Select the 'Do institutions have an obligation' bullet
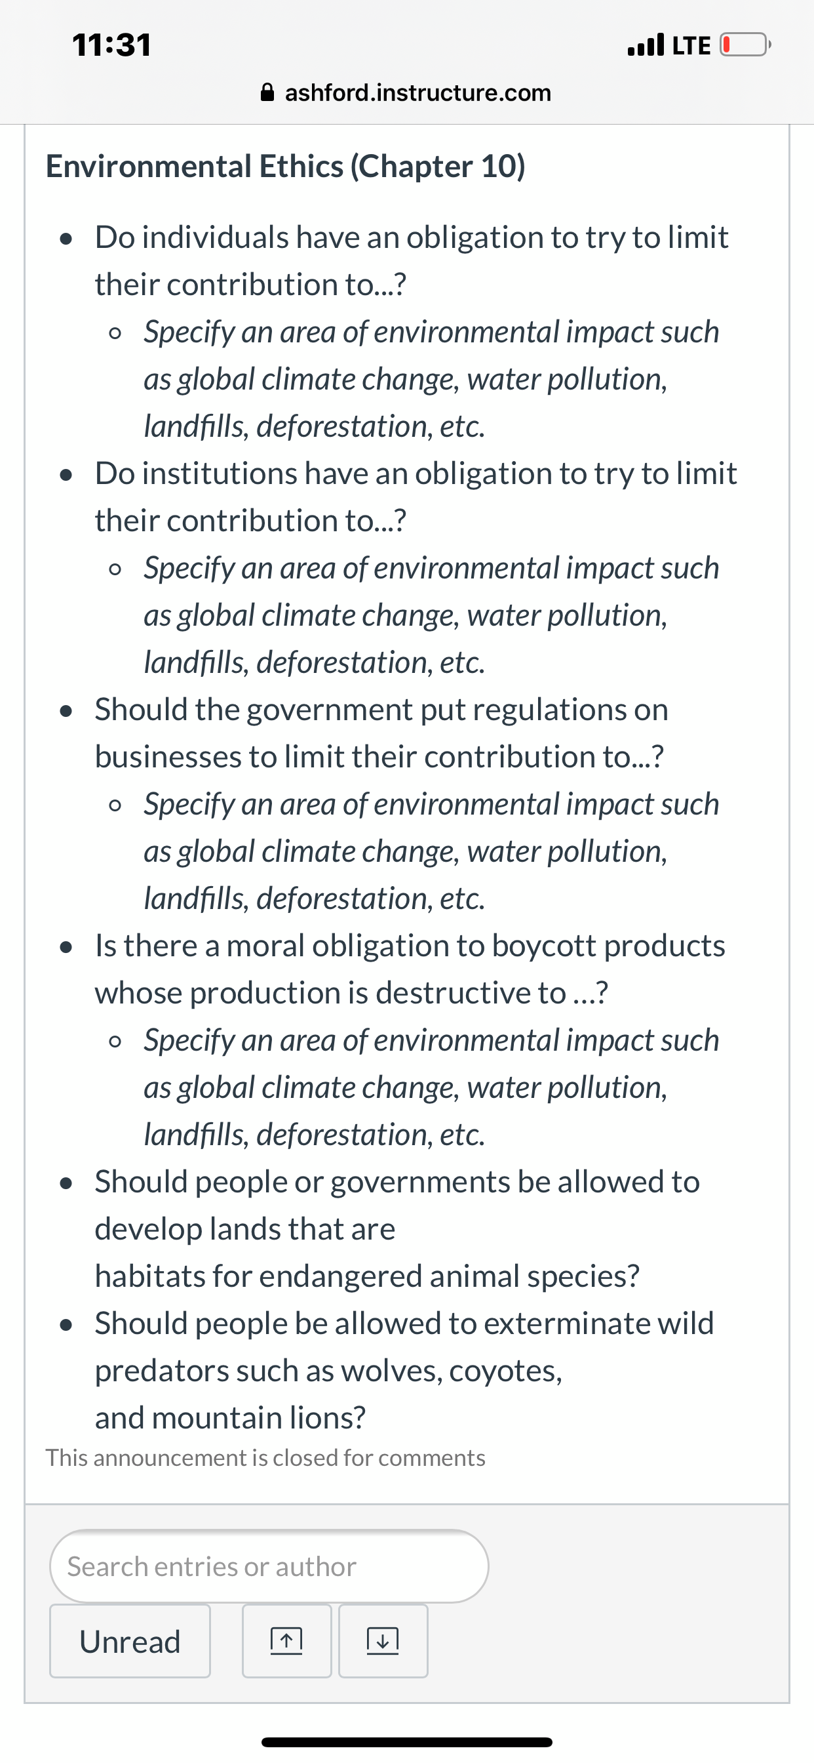 coord(416,497)
